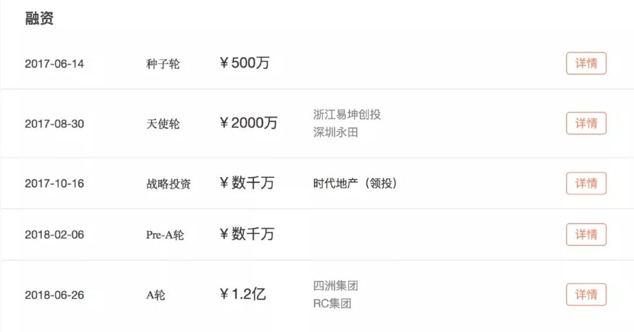Open the 深圳永田 investor link
The image size is (634, 332).
pyautogui.click(x=335, y=133)
